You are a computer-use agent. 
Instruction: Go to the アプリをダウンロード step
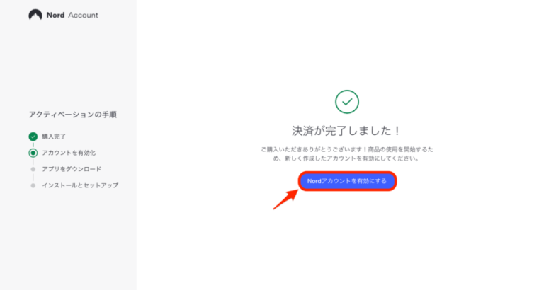pos(72,169)
